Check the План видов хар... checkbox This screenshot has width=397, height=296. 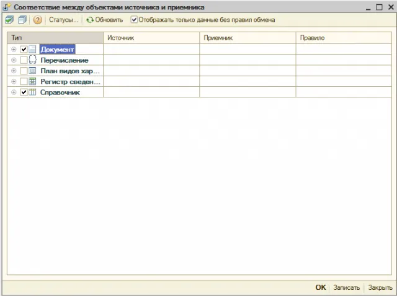24,71
